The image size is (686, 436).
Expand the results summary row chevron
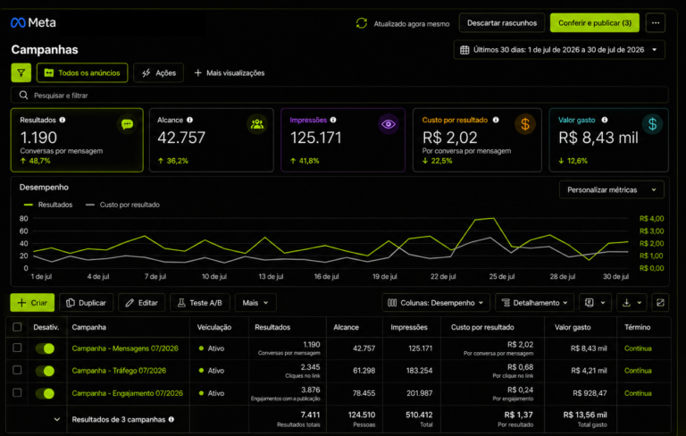57,419
